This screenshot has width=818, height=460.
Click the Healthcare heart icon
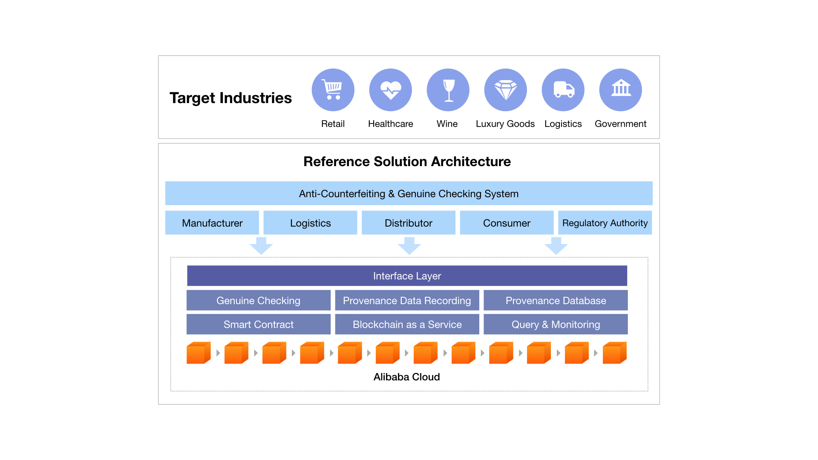(x=390, y=90)
